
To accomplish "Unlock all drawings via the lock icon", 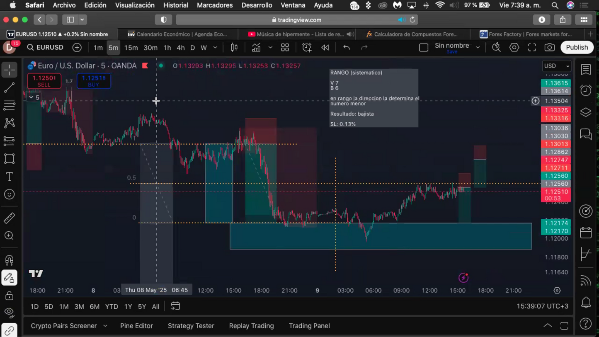I will click(9, 296).
